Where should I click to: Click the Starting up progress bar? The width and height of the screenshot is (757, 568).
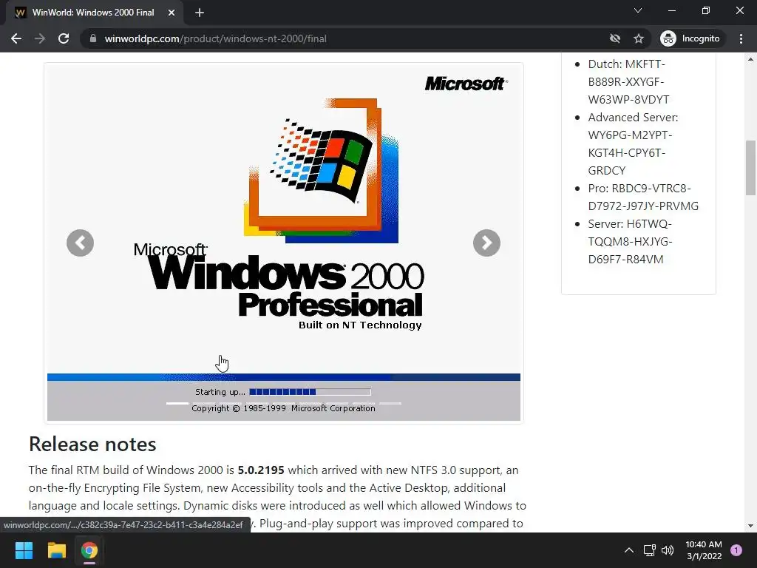pyautogui.click(x=310, y=392)
